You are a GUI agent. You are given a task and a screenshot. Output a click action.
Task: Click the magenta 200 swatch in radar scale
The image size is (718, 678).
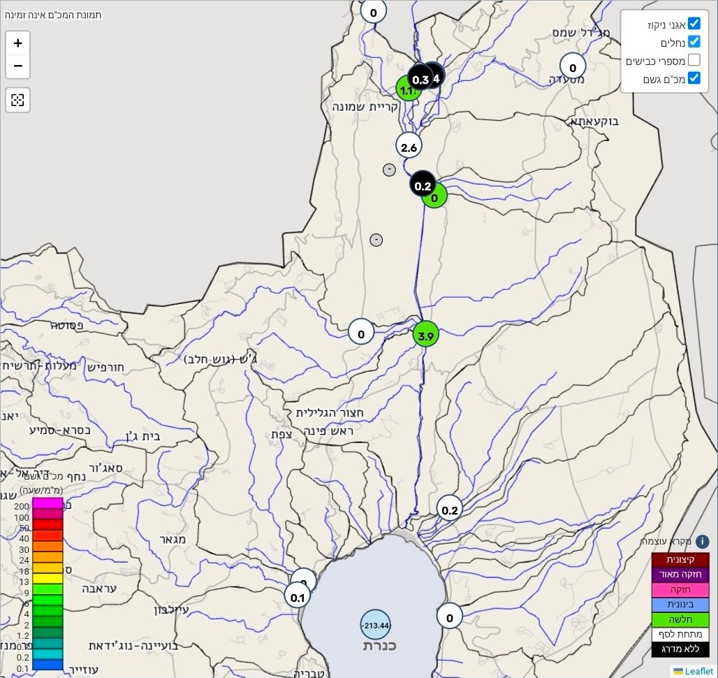pos(47,503)
